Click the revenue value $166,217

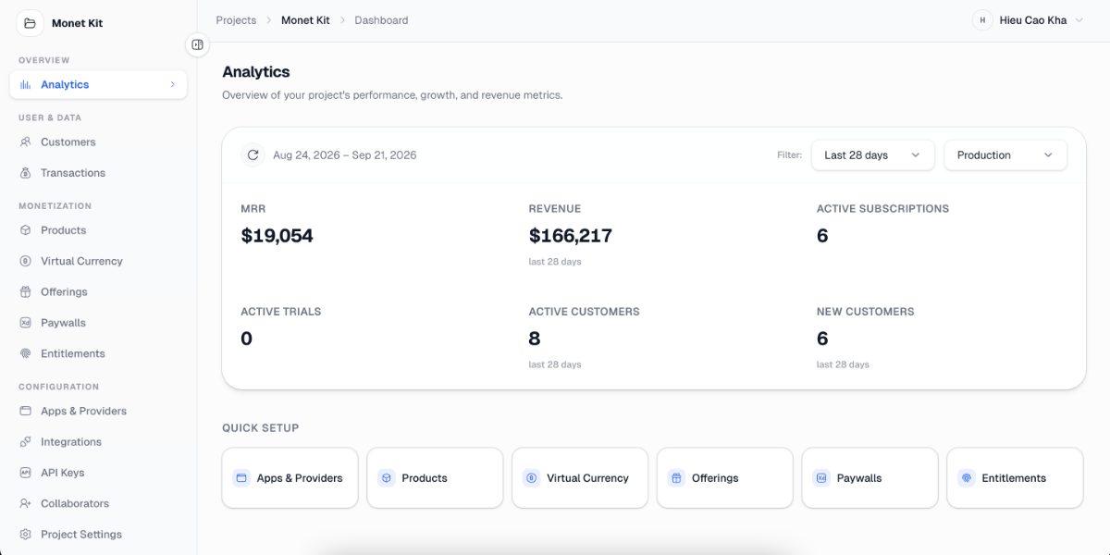click(571, 236)
